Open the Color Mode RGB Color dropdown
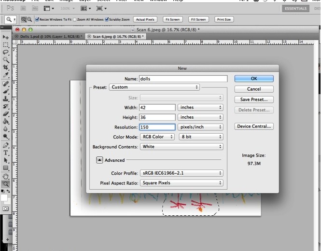 [x=157, y=137]
